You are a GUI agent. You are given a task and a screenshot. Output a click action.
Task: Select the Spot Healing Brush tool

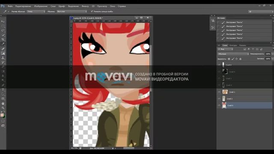[x=3, y=49]
